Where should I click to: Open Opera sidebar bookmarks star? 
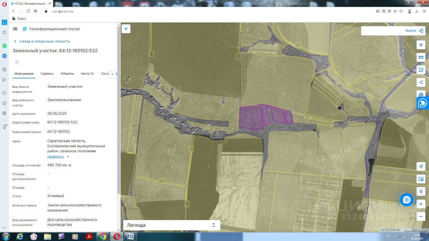[4, 32]
